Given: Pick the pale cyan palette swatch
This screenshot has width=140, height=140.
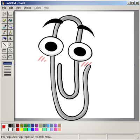Looking at the screenshot, I should tap(48, 129).
